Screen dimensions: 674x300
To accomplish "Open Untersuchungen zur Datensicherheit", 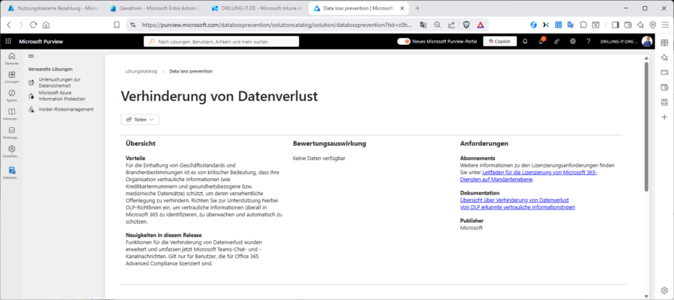I will tap(59, 82).
